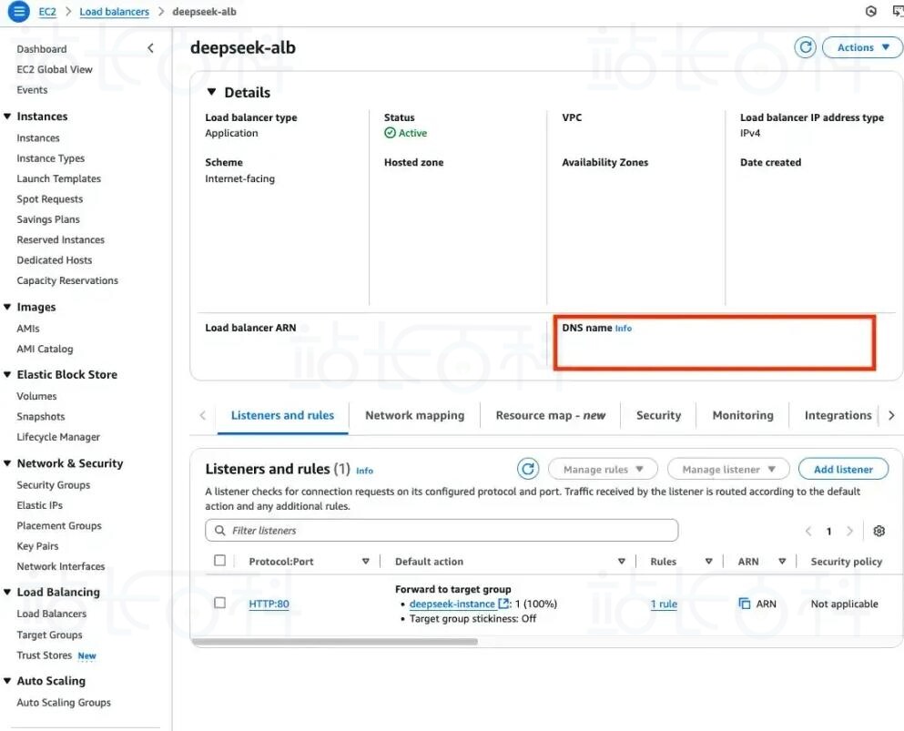The height and width of the screenshot is (731, 904).
Task: Go to EC2 breadcrumb
Action: point(47,12)
